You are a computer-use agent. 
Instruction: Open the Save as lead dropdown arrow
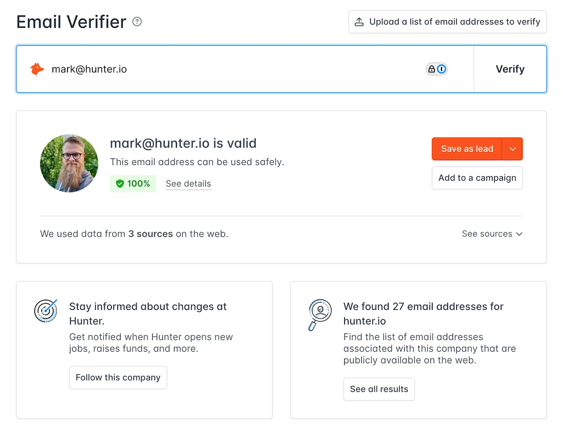[512, 149]
